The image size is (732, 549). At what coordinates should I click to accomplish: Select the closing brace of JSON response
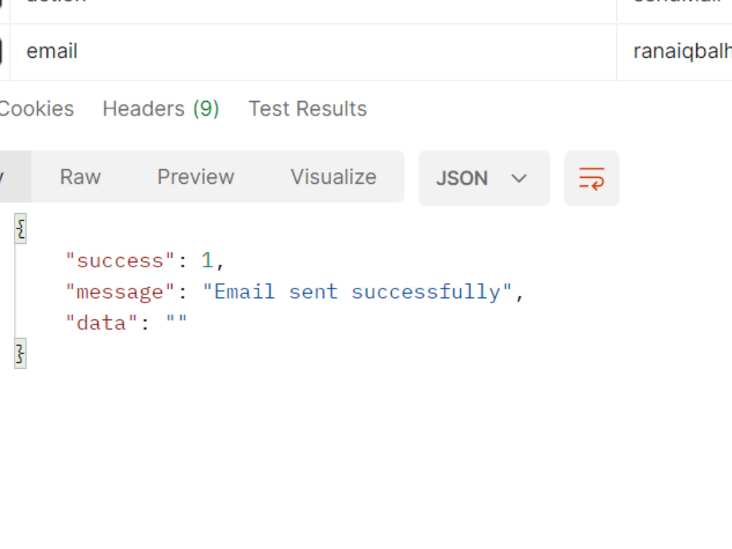(x=20, y=354)
